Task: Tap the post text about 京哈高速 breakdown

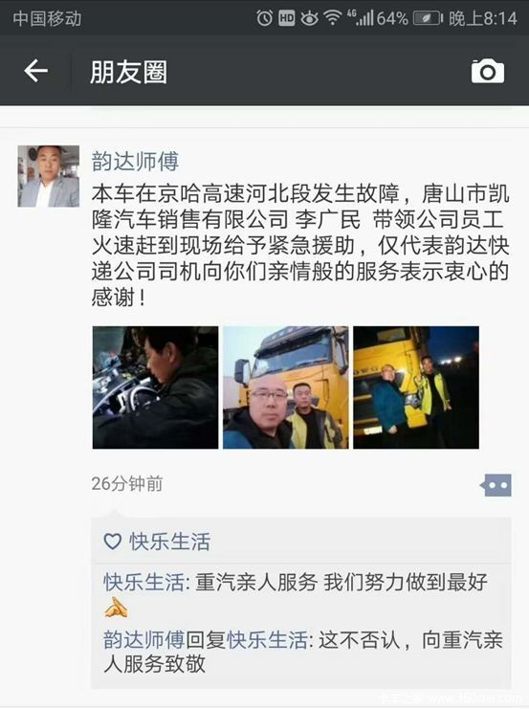Action: (300, 245)
